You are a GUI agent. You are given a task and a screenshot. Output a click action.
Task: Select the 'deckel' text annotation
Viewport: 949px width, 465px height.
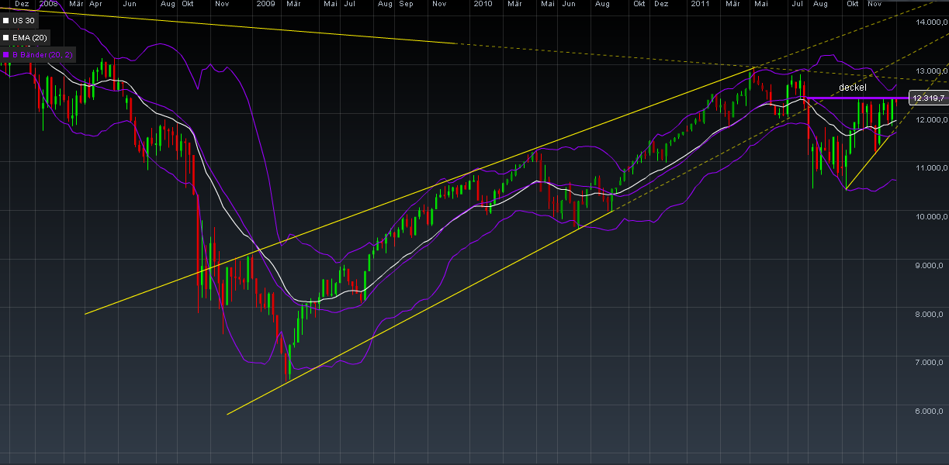coord(851,88)
